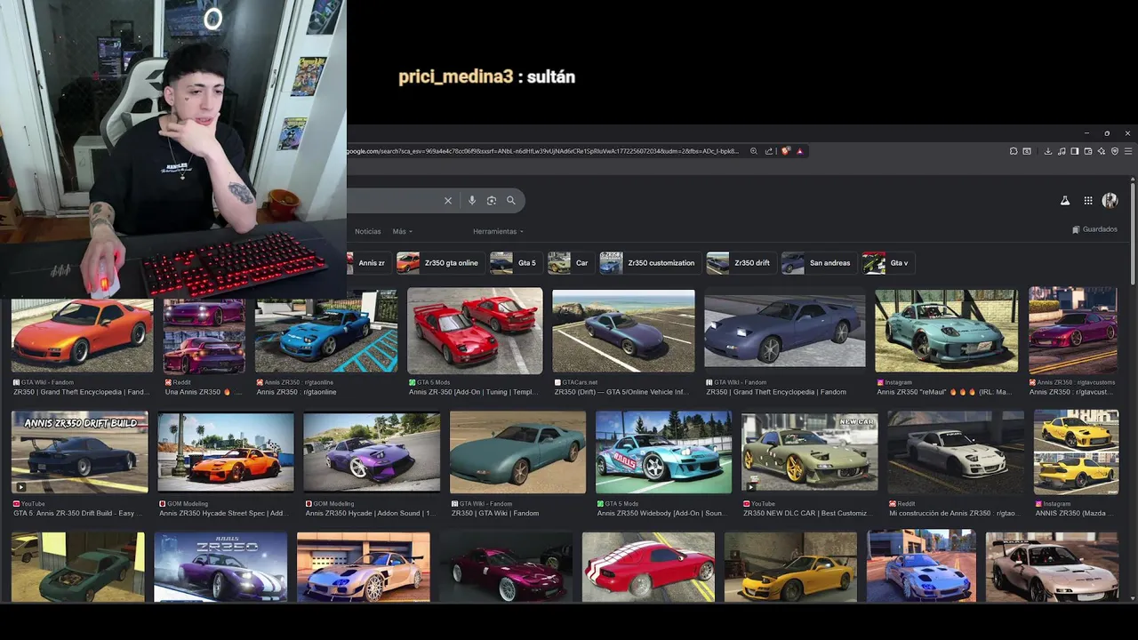This screenshot has height=640, width=1138.
Task: Open the Brave Wallet icon
Action: click(1088, 151)
